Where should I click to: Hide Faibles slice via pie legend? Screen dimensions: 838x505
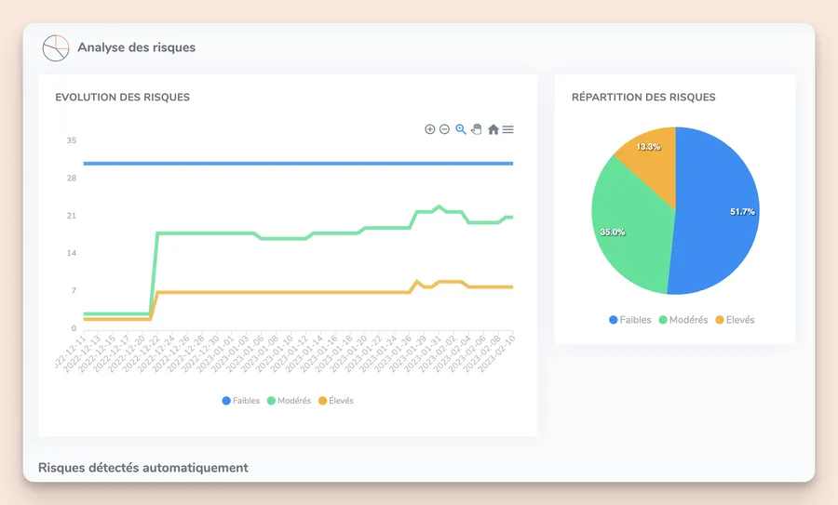630,320
